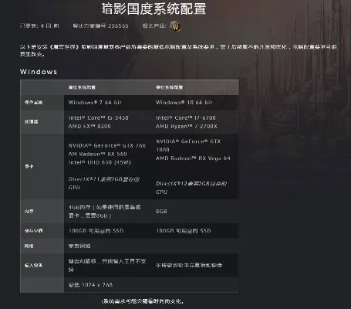Click the '已更新: 4 周前' text
The image size is (351, 309).
click(39, 25)
